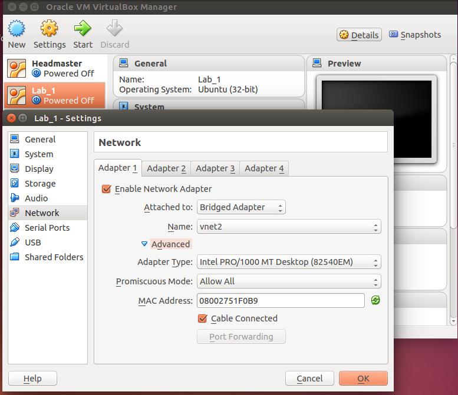Select the Shared Folders settings category label
The width and height of the screenshot is (458, 395).
point(54,257)
